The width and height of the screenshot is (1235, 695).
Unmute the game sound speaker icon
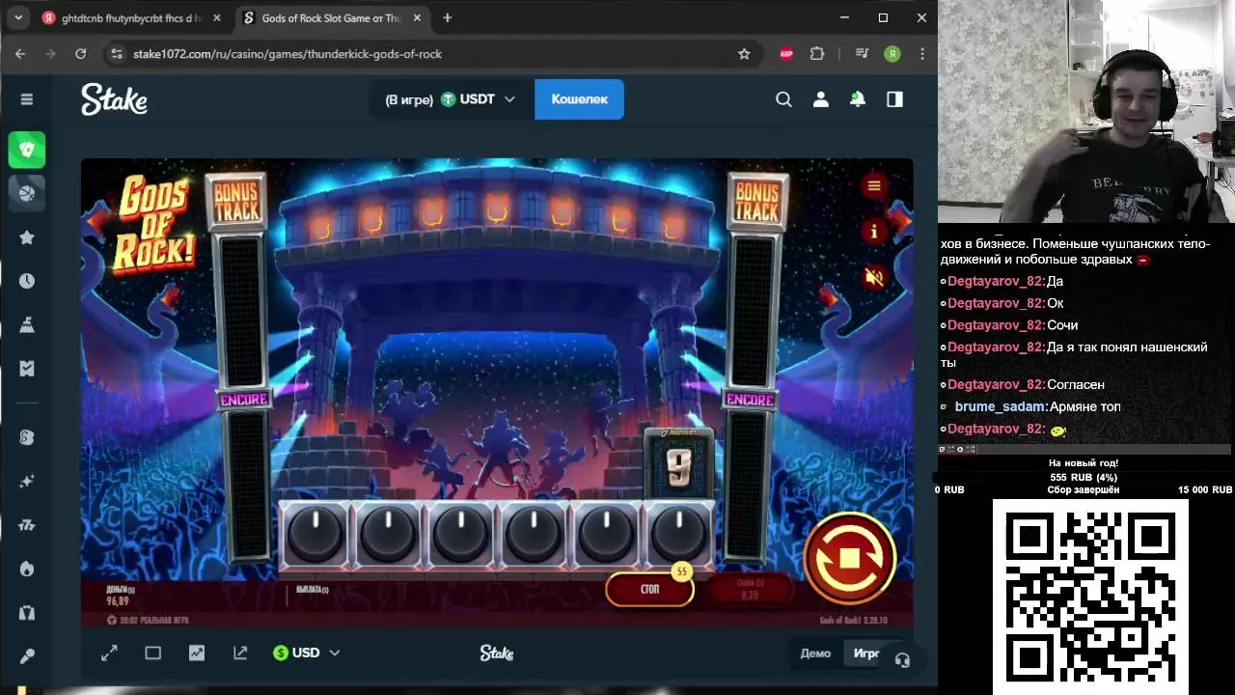click(x=874, y=278)
